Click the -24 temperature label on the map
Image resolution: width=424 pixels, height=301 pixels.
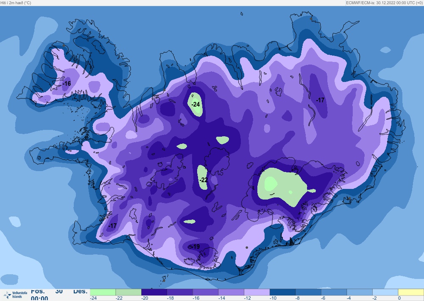coord(195,104)
